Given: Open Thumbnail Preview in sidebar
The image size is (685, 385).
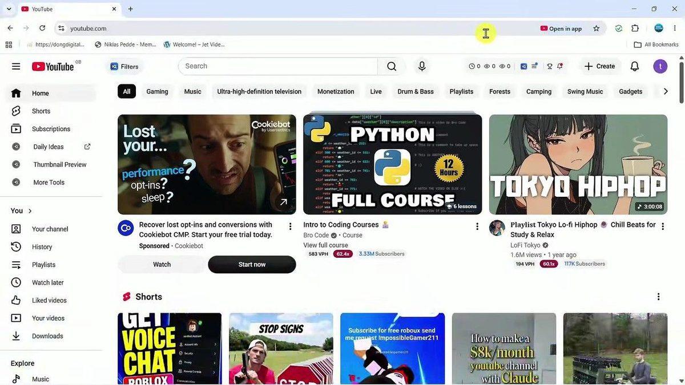Looking at the screenshot, I should tap(51, 164).
